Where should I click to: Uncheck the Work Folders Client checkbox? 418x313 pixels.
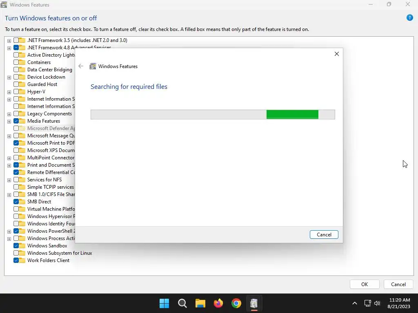tap(16, 260)
